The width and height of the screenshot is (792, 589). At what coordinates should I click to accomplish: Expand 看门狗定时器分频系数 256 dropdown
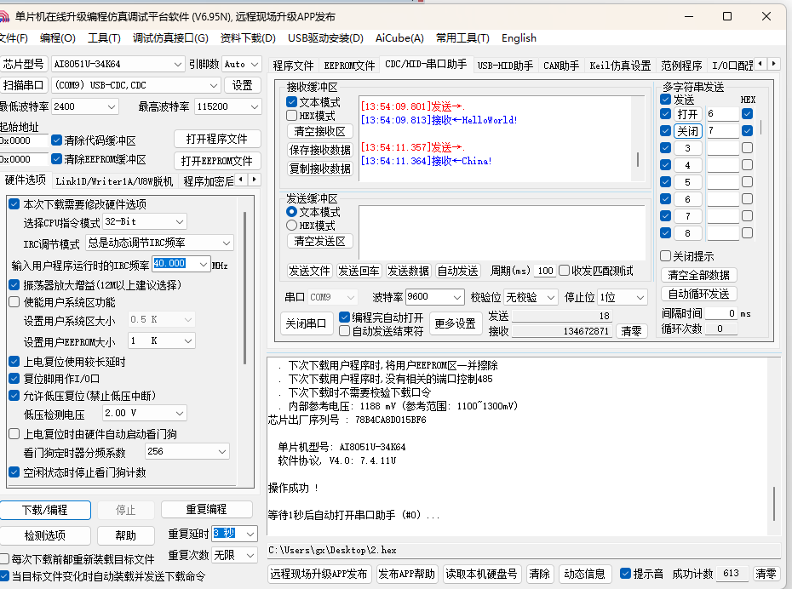click(222, 451)
